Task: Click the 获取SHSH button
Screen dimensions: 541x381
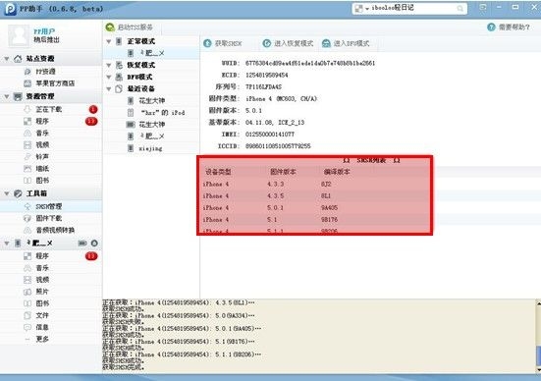Action: click(x=223, y=43)
